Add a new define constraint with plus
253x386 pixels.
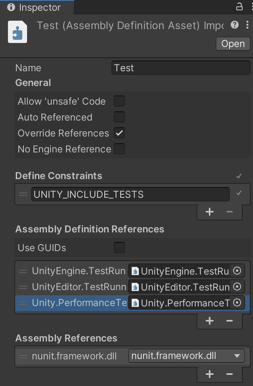click(x=209, y=212)
